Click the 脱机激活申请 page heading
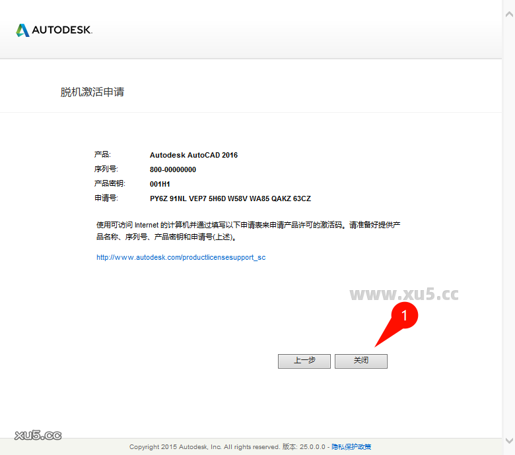The image size is (515, 455). coord(92,92)
